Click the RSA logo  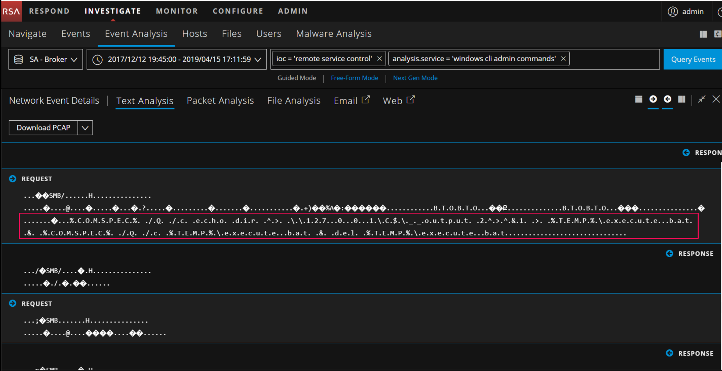11,11
